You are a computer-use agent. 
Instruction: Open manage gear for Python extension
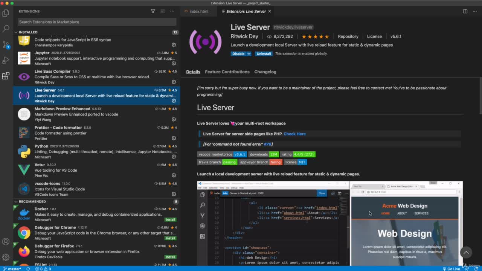[174, 157]
